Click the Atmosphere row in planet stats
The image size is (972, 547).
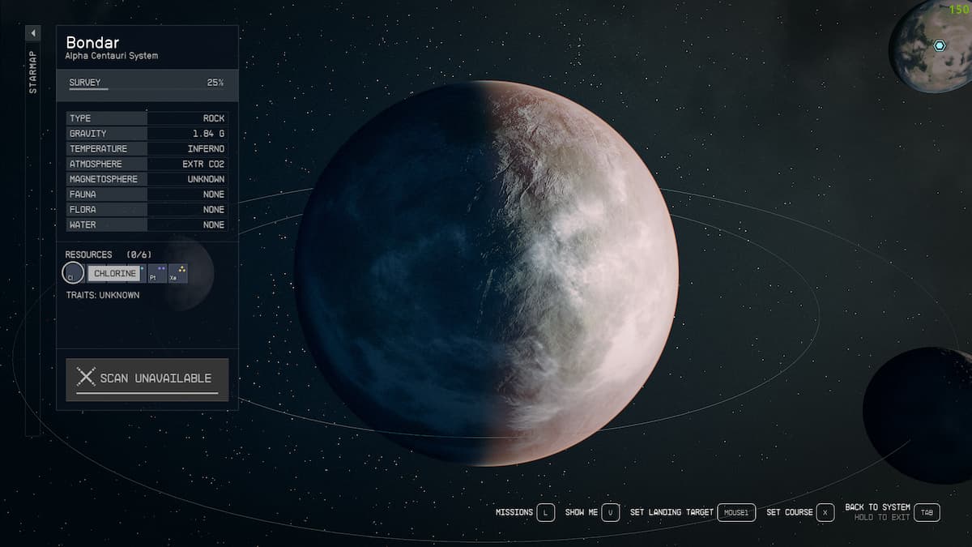(147, 164)
